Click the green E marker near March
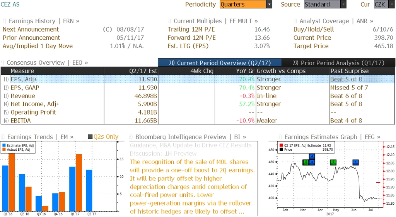The height and width of the screenshot is (217, 396). tap(306, 162)
